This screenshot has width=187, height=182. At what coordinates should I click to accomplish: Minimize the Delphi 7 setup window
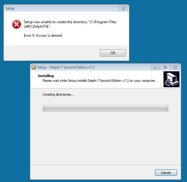[155, 67]
